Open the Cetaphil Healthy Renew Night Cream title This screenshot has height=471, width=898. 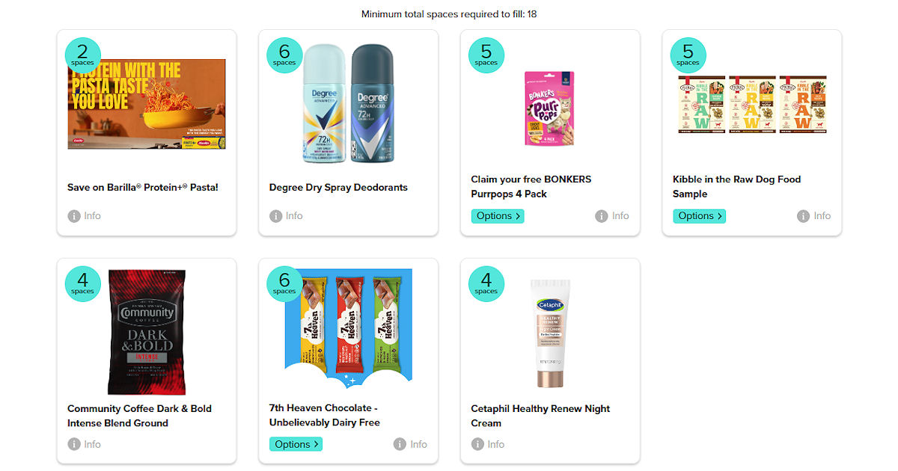pyautogui.click(x=540, y=416)
